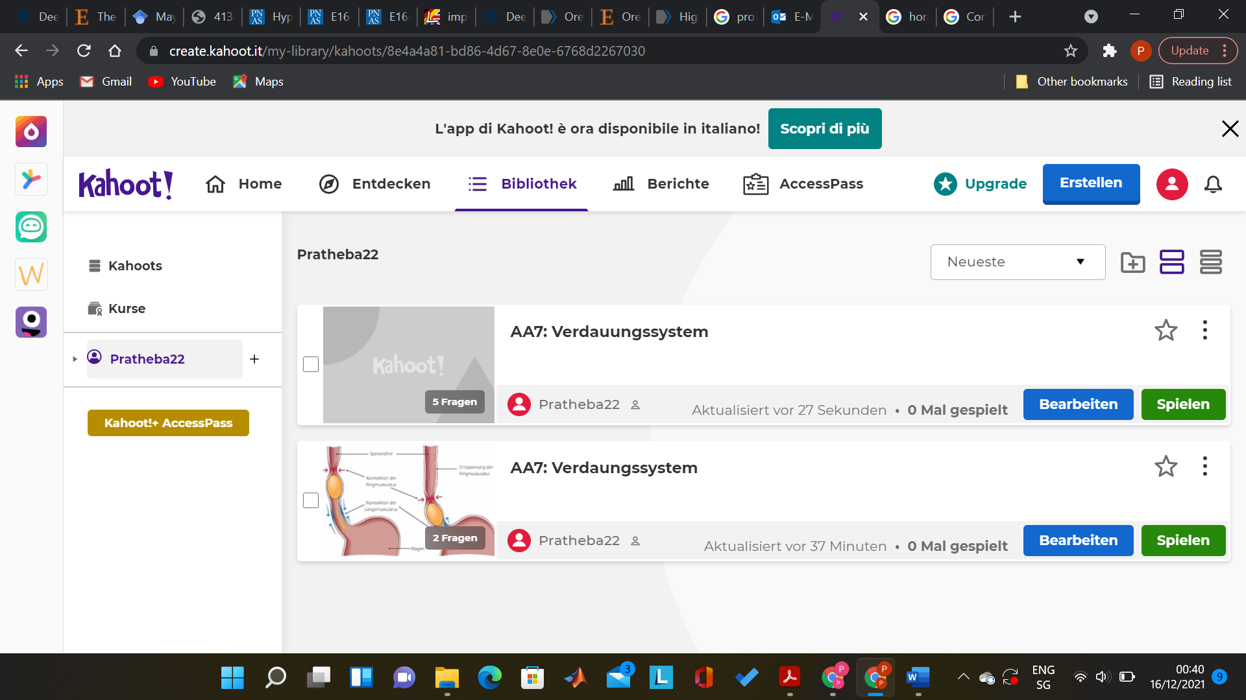The width and height of the screenshot is (1246, 700).
Task: Favorite the AA7: Verdauungssystem kahoot star
Action: click(1166, 331)
